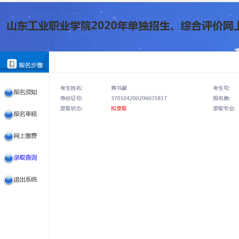Click the ID number 370104200206035817

[x=139, y=98]
